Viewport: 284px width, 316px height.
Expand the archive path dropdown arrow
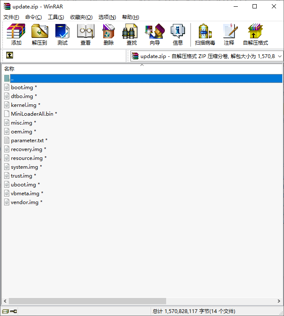click(x=279, y=56)
